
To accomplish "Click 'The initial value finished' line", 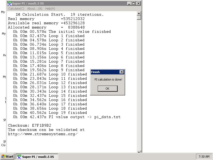I will pos(62,31).
